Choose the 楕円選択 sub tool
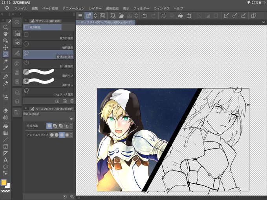This screenshot has height=200, width=267. [48, 45]
